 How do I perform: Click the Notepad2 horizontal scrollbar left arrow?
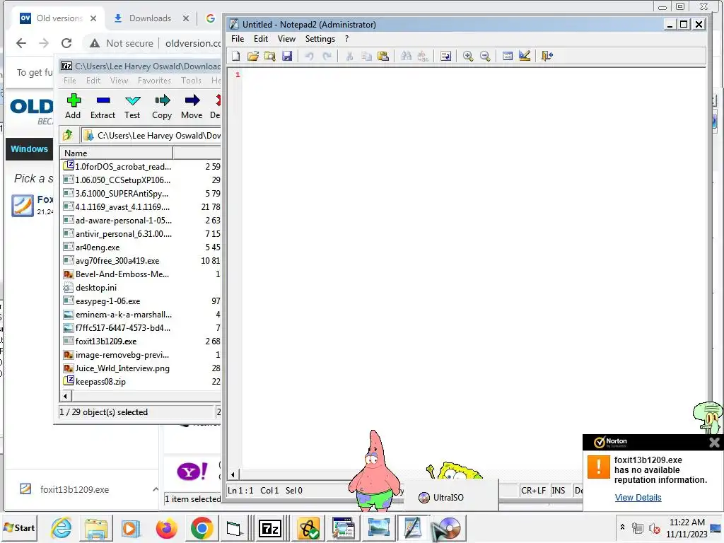pos(233,474)
